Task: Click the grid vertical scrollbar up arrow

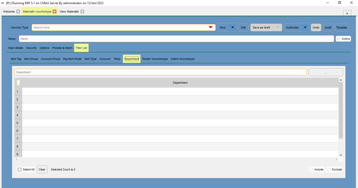Action: 341,80
